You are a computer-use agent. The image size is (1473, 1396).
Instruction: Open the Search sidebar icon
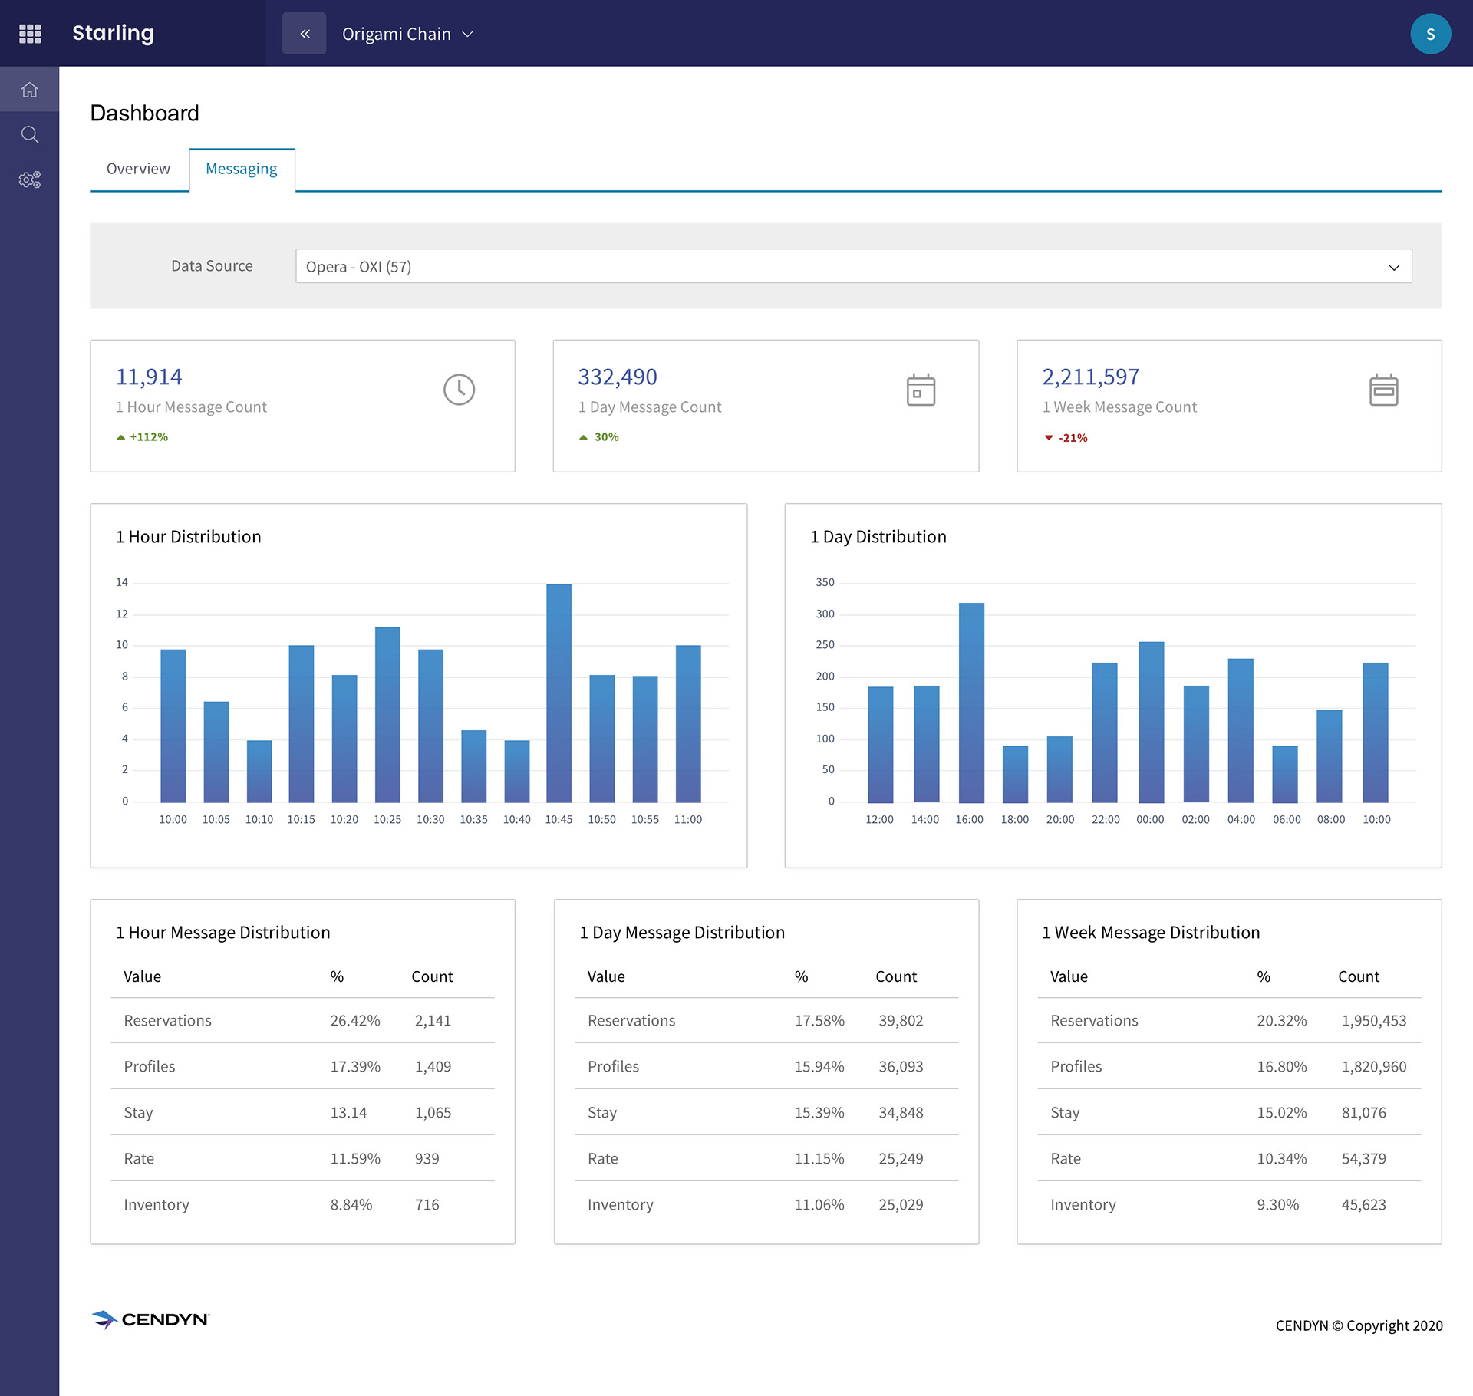tap(30, 135)
